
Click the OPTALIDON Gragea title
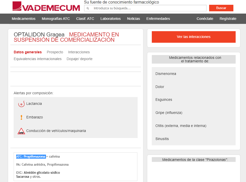[39, 35]
